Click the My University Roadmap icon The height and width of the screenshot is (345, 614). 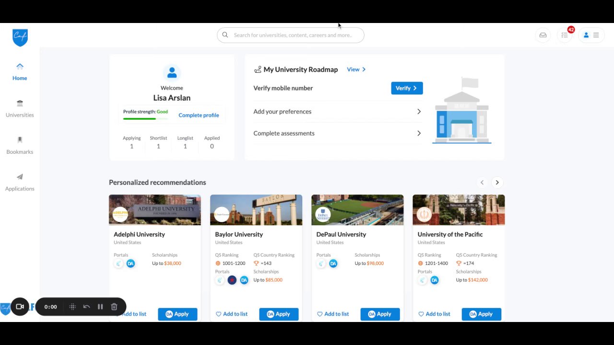point(258,69)
